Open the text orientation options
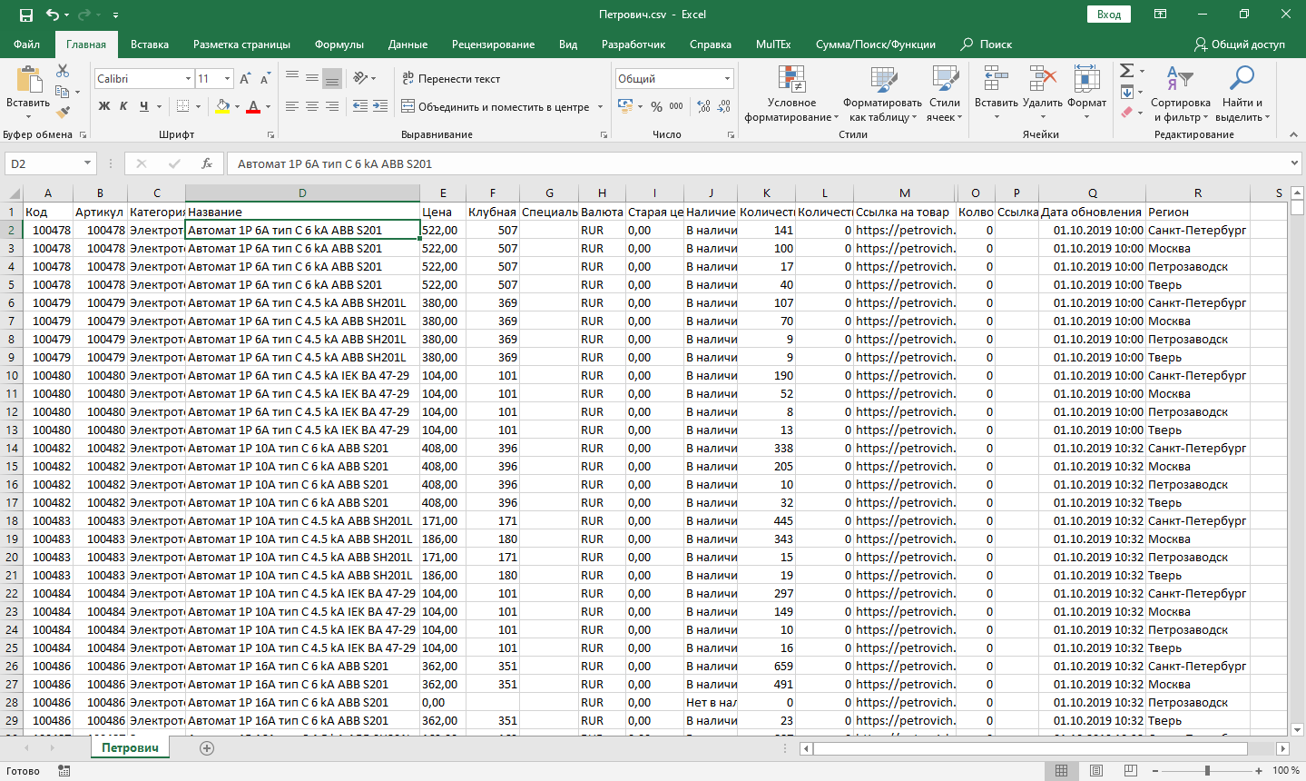 point(363,78)
